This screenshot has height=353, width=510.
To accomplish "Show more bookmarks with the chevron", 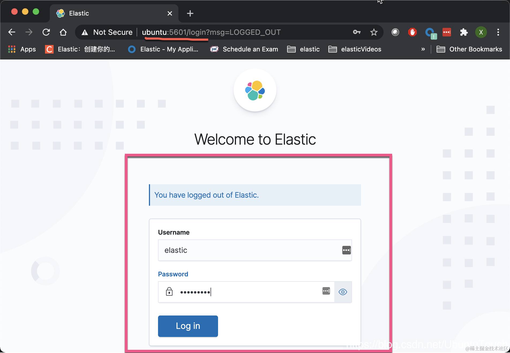I will point(423,49).
